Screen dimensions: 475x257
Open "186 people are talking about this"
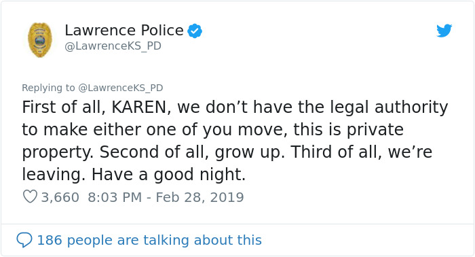[x=149, y=240]
